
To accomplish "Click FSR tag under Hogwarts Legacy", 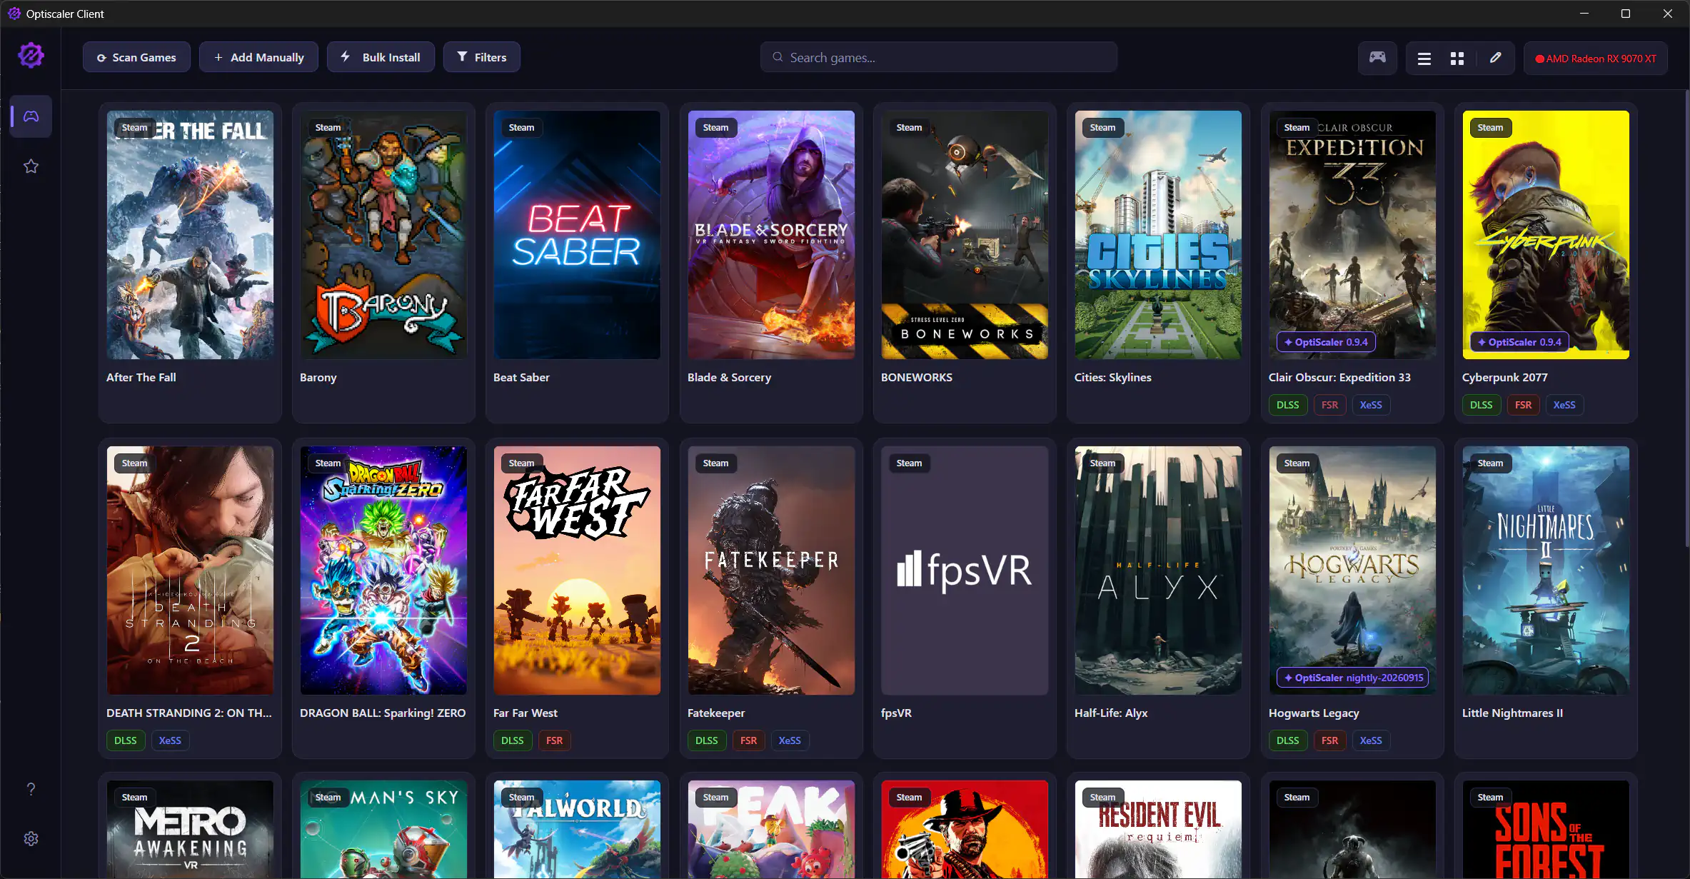I will point(1329,740).
